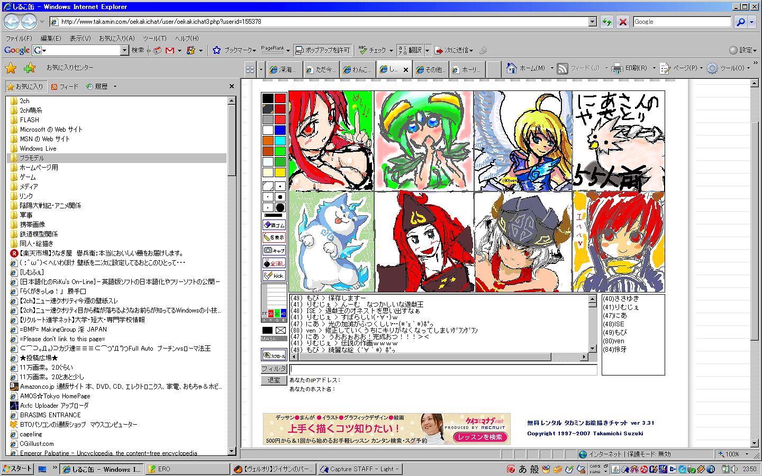
Task: Click the blue dragon drawing panel
Action: pos(331,242)
